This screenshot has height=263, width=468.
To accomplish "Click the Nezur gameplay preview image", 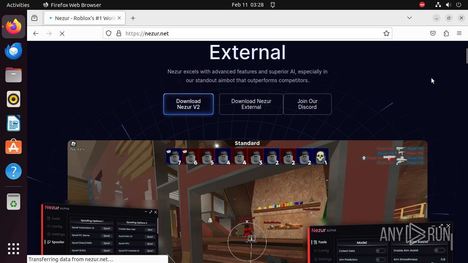I will pyautogui.click(x=247, y=201).
